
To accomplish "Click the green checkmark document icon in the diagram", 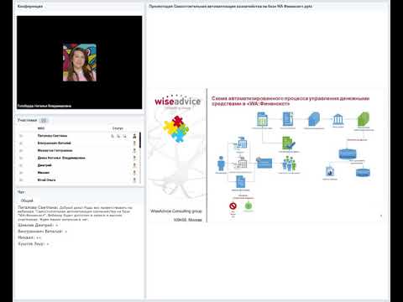I will 289,143.
